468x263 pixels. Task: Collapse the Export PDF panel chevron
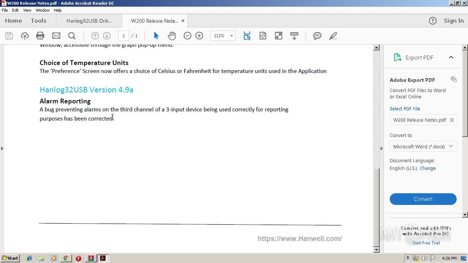(x=451, y=57)
